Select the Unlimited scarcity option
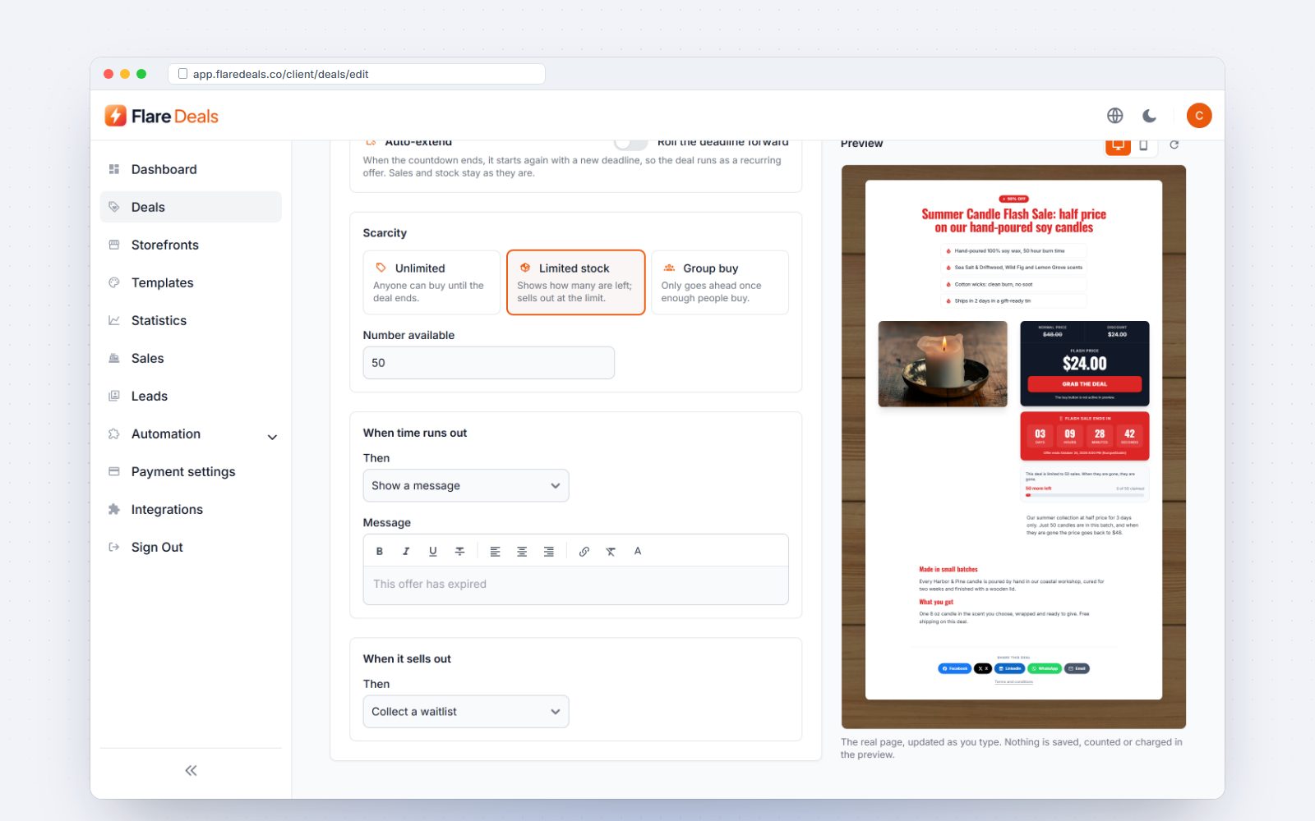Viewport: 1315px width, 821px height. 431,282
